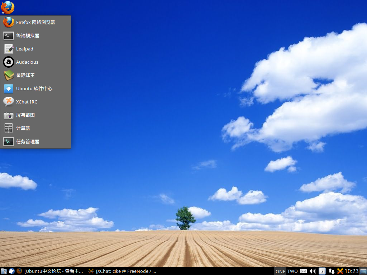Open the Audacious music player

pyautogui.click(x=35, y=62)
